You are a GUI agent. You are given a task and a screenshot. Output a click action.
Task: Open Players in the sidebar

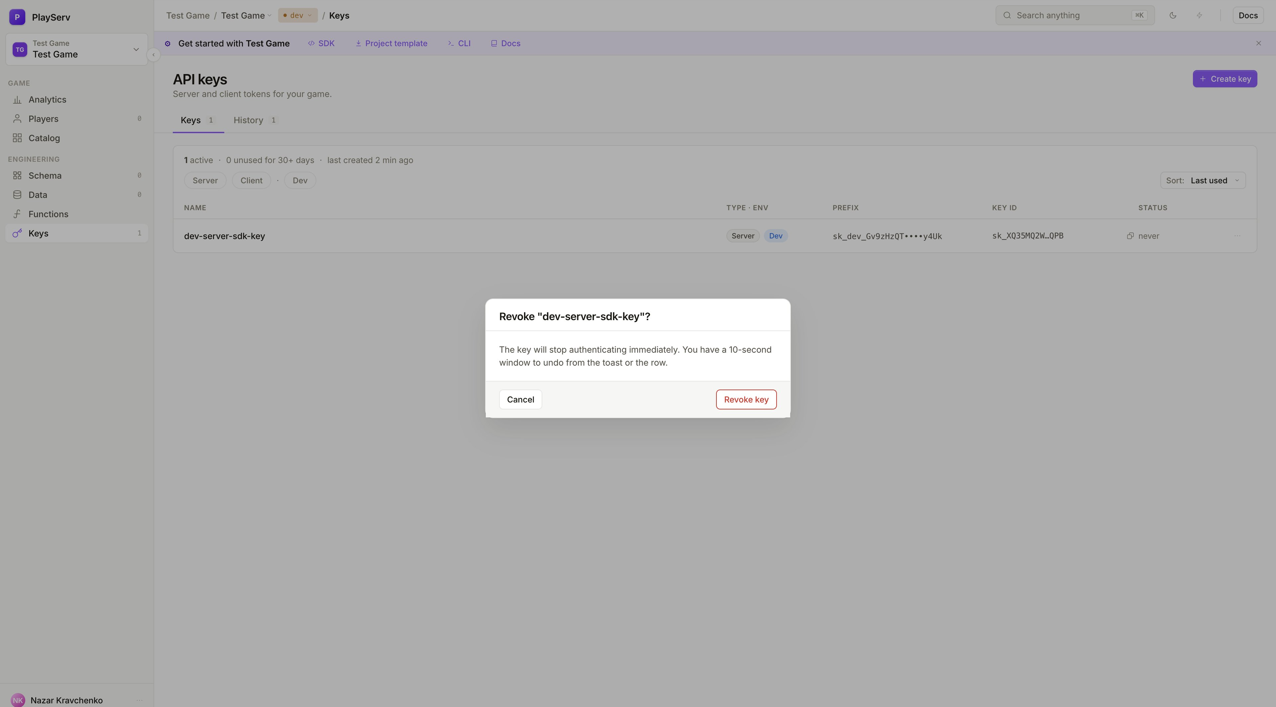point(77,119)
